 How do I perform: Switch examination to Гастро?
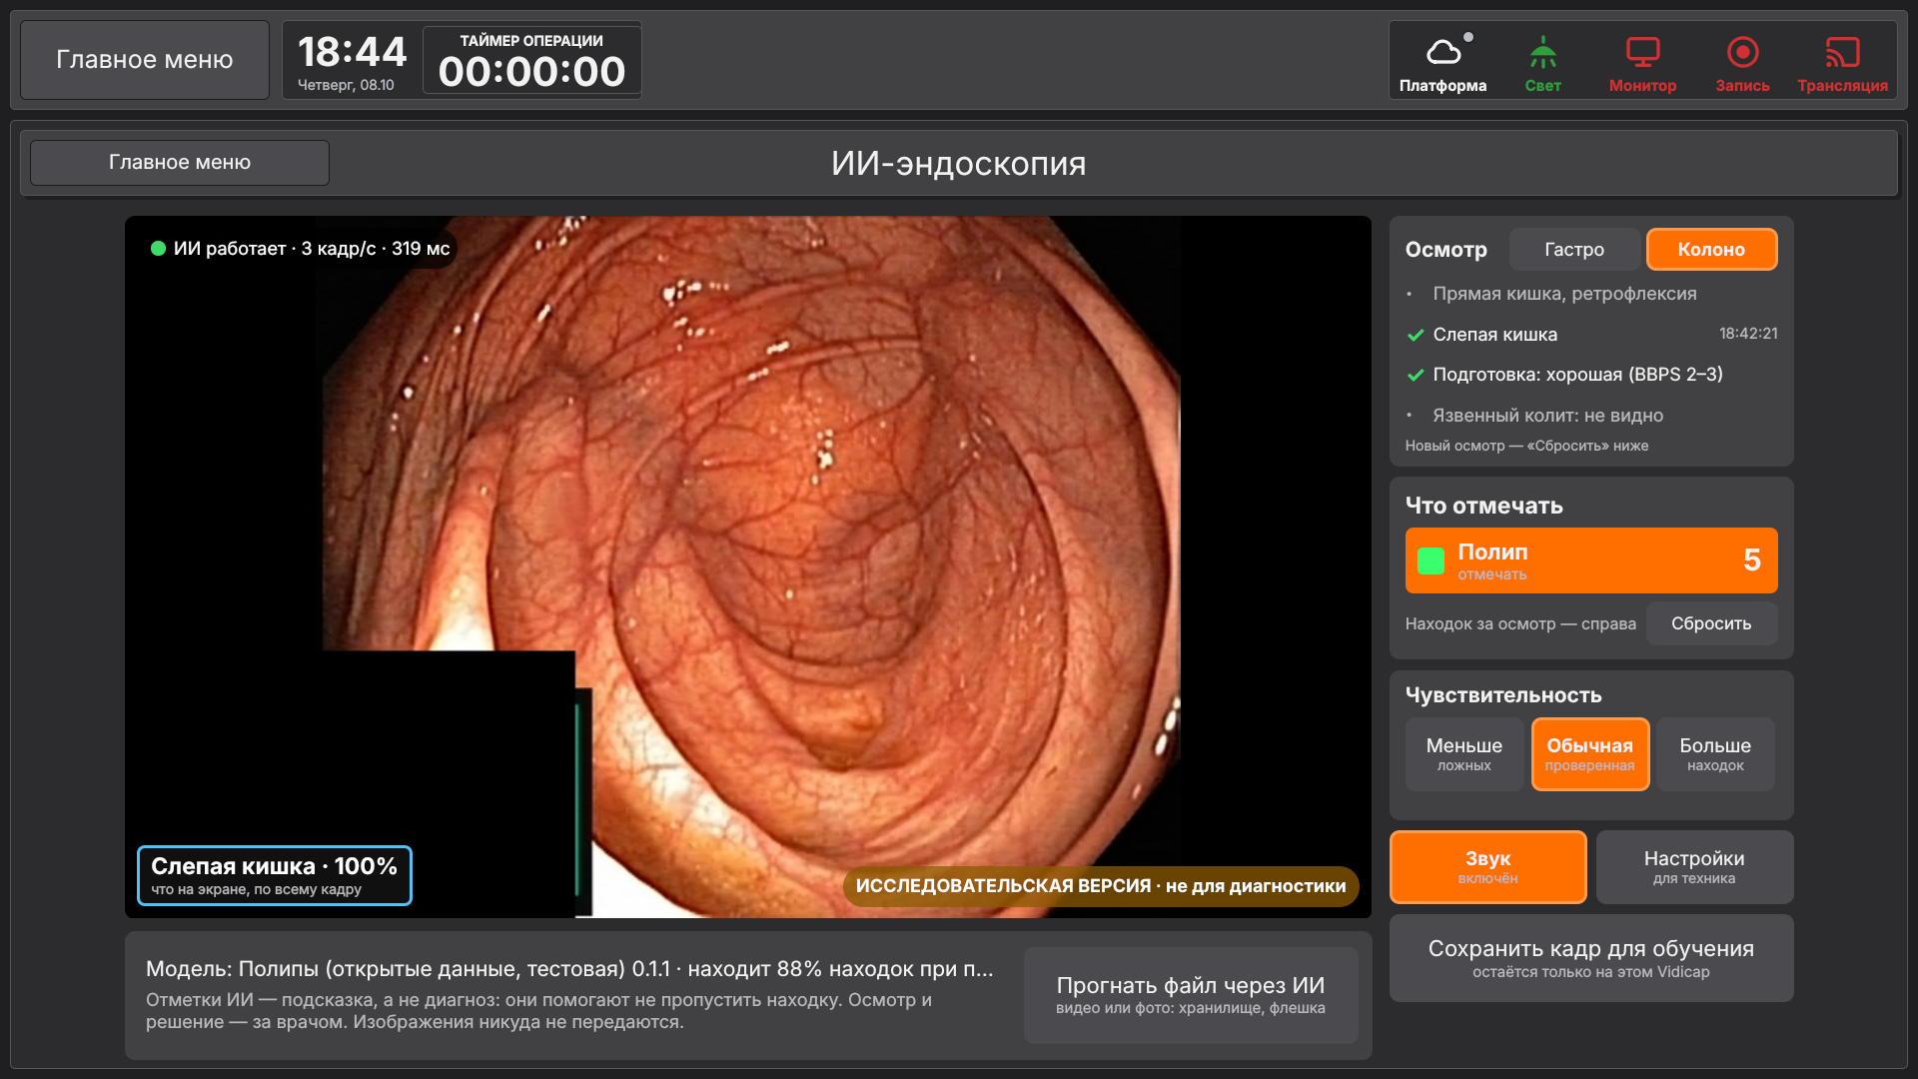pos(1574,250)
